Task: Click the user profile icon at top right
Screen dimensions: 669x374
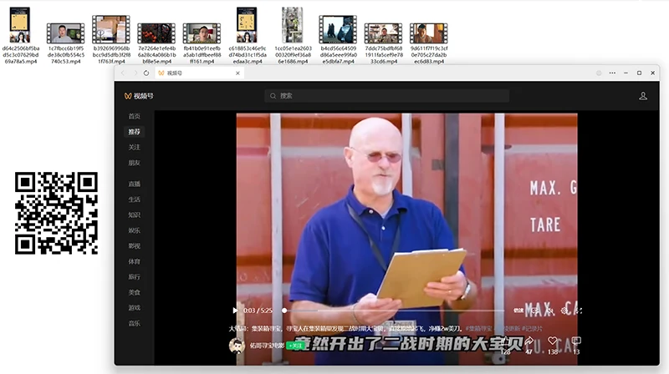Action: [643, 96]
